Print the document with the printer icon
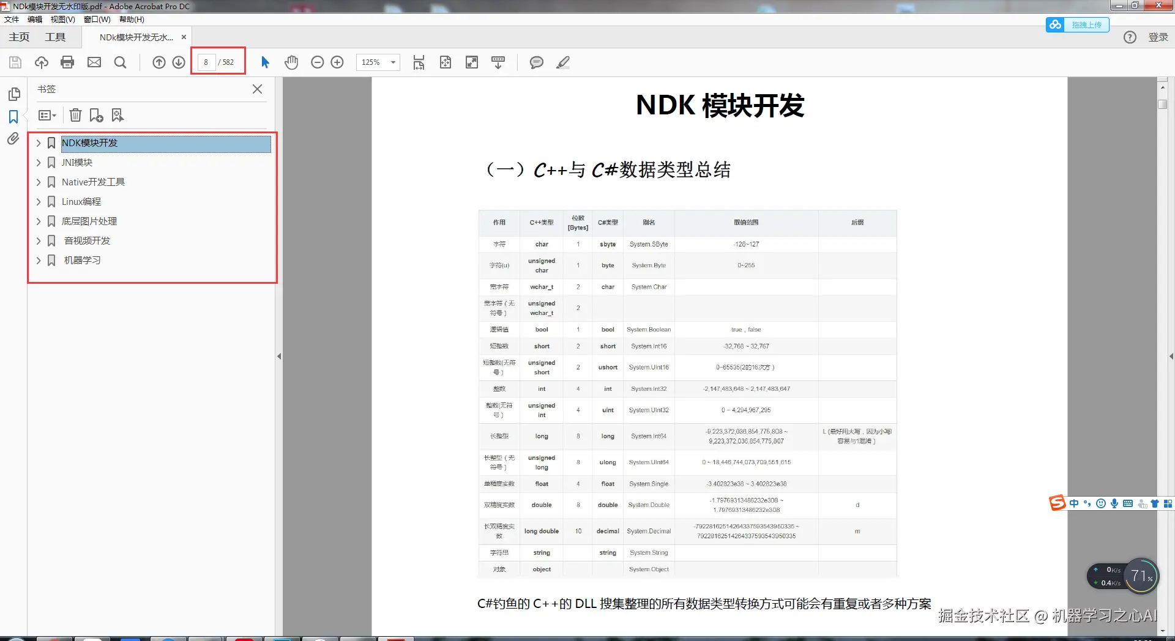The image size is (1175, 641). click(x=67, y=62)
